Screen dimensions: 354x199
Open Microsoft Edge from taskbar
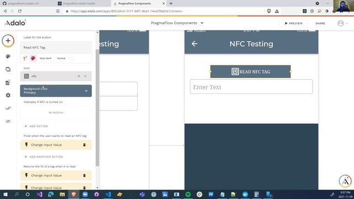51,194
